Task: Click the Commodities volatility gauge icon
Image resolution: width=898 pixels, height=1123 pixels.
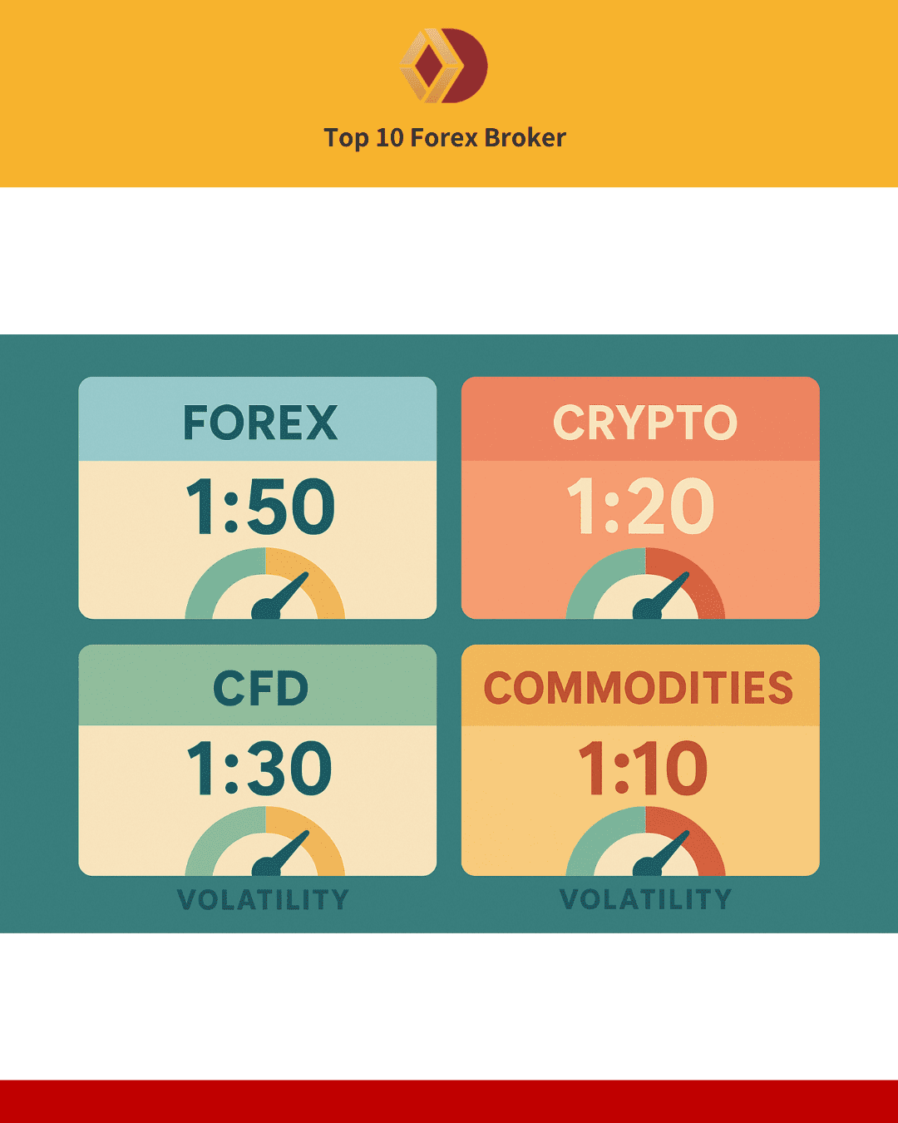Action: coord(646,845)
